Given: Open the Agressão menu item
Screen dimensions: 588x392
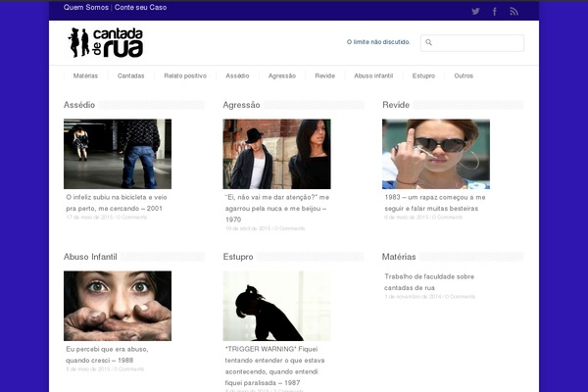Looking at the screenshot, I should 282,75.
